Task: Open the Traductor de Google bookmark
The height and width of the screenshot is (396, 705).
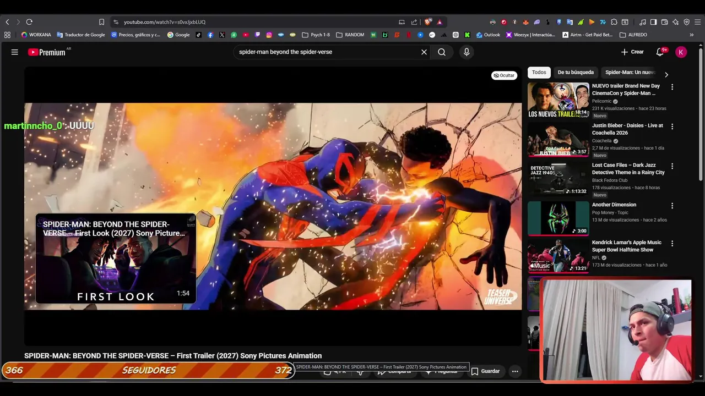Action: tap(81, 35)
